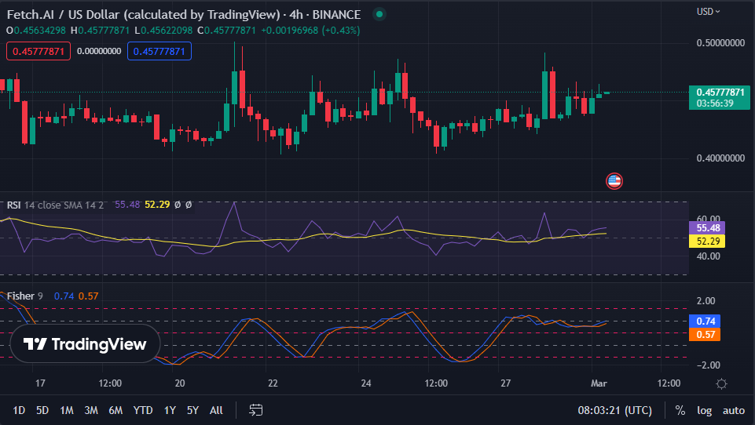This screenshot has width=755, height=425.
Task: Select the 1M time range
Action: pos(67,410)
